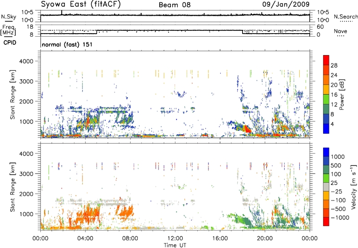Select the "CPID" row label
The width and height of the screenshot is (358, 248).
point(9,43)
